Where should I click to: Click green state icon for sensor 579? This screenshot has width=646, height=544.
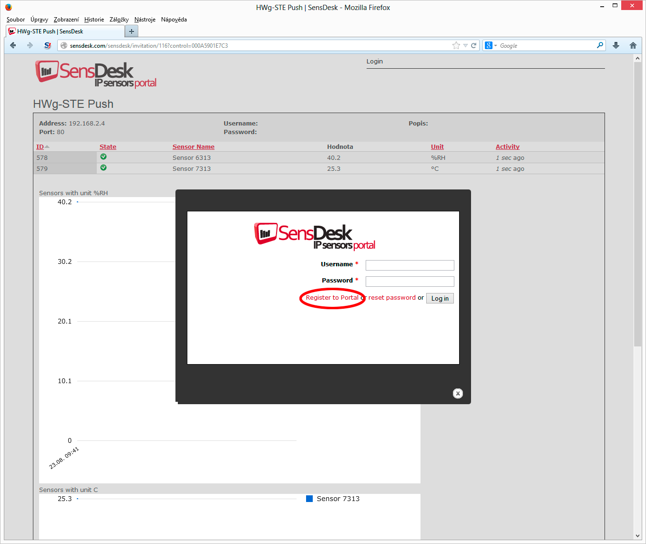pos(103,167)
